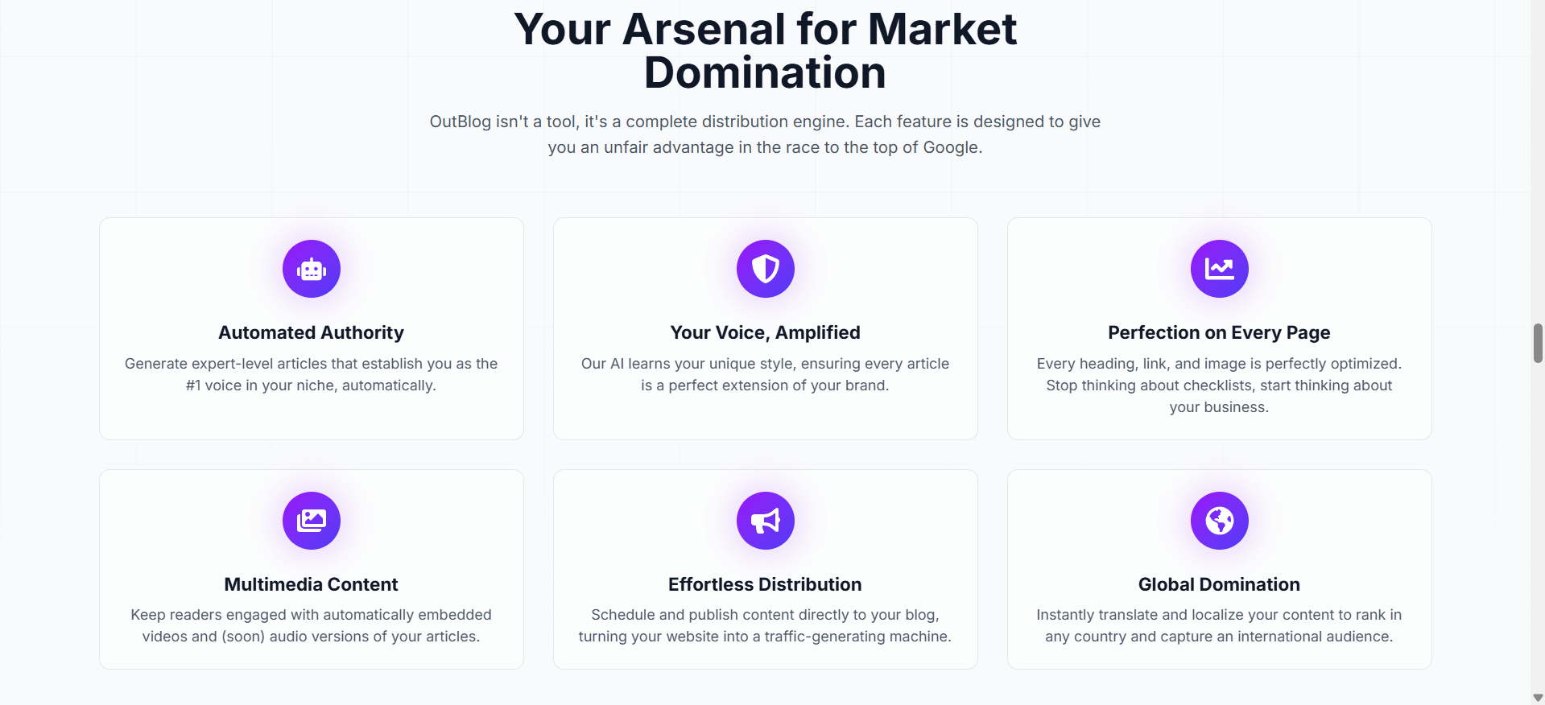1545x705 pixels.
Task: Select the analytics chart icon on Perfection card
Action: [1218, 269]
